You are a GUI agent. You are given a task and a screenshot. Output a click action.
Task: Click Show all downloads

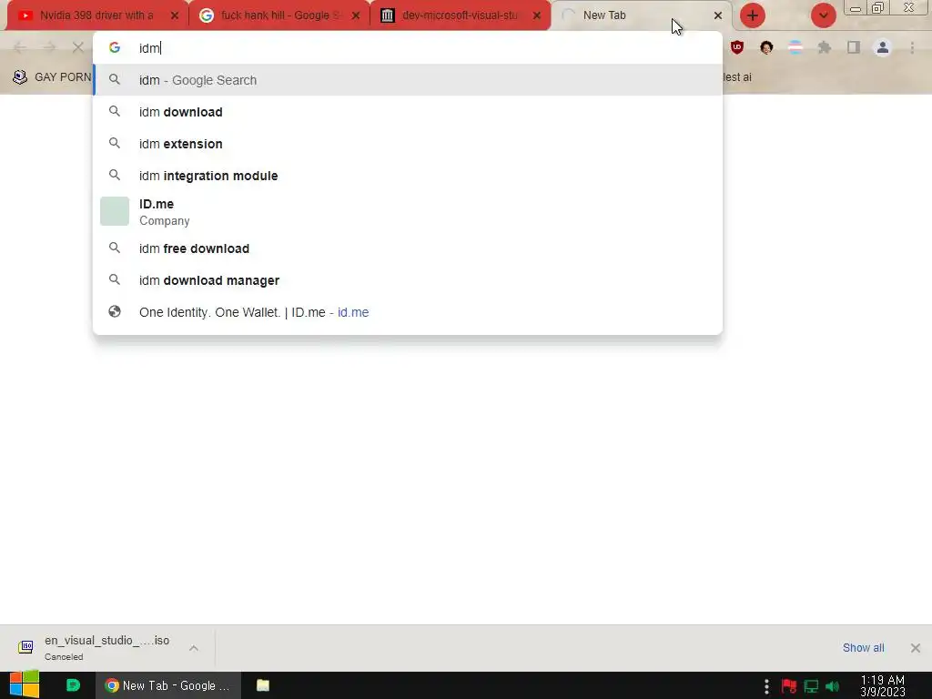[x=863, y=648]
